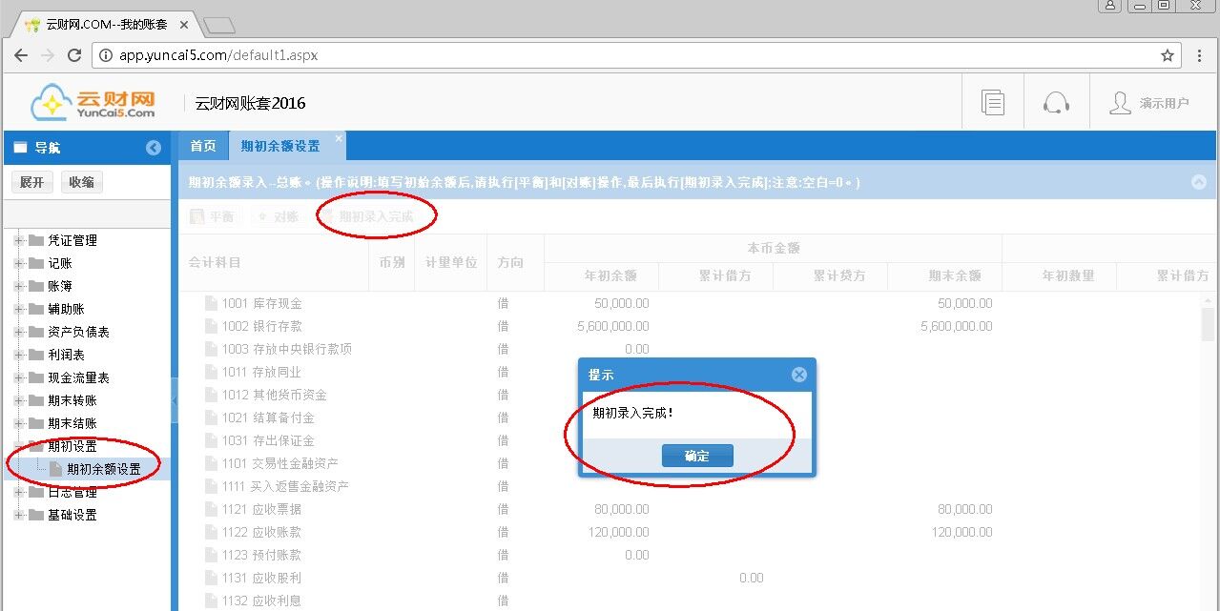Bookmark this page with star icon
The width and height of the screenshot is (1220, 611).
[x=1168, y=55]
